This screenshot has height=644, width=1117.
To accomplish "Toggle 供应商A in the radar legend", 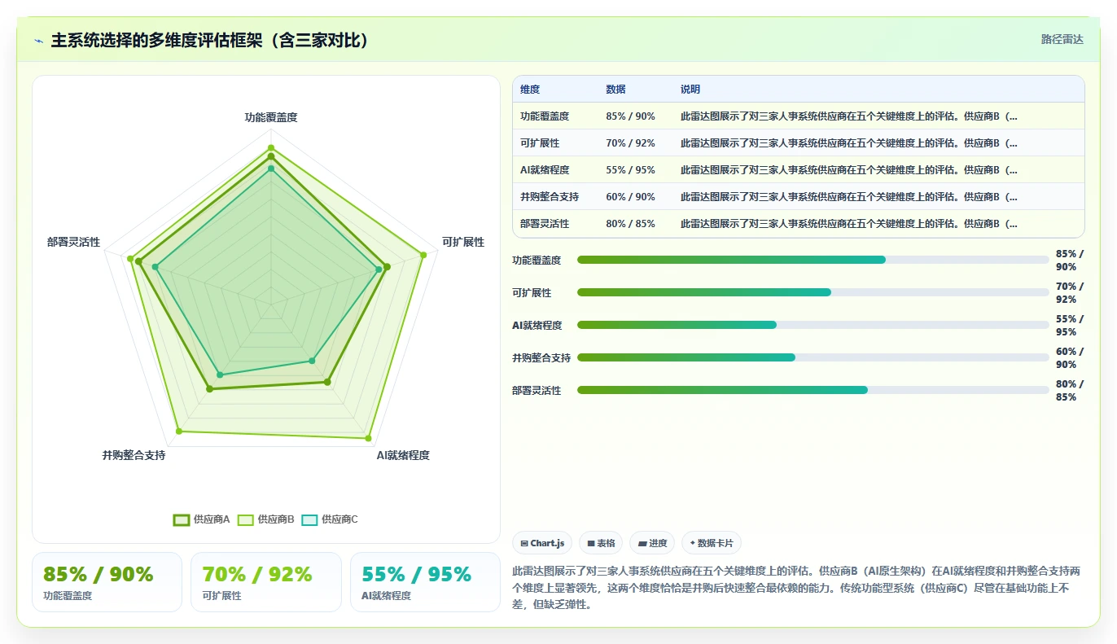I will coord(202,519).
